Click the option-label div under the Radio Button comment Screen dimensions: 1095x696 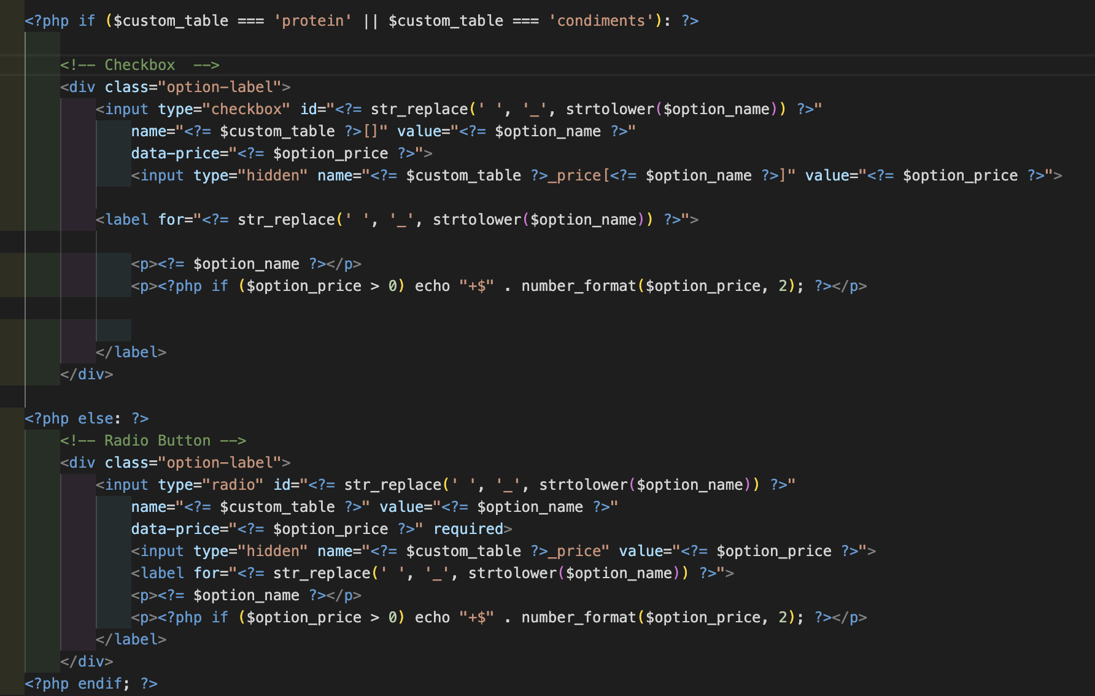coord(176,463)
